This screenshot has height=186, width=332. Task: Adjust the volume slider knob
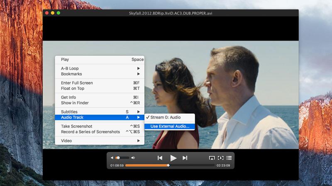119,158
